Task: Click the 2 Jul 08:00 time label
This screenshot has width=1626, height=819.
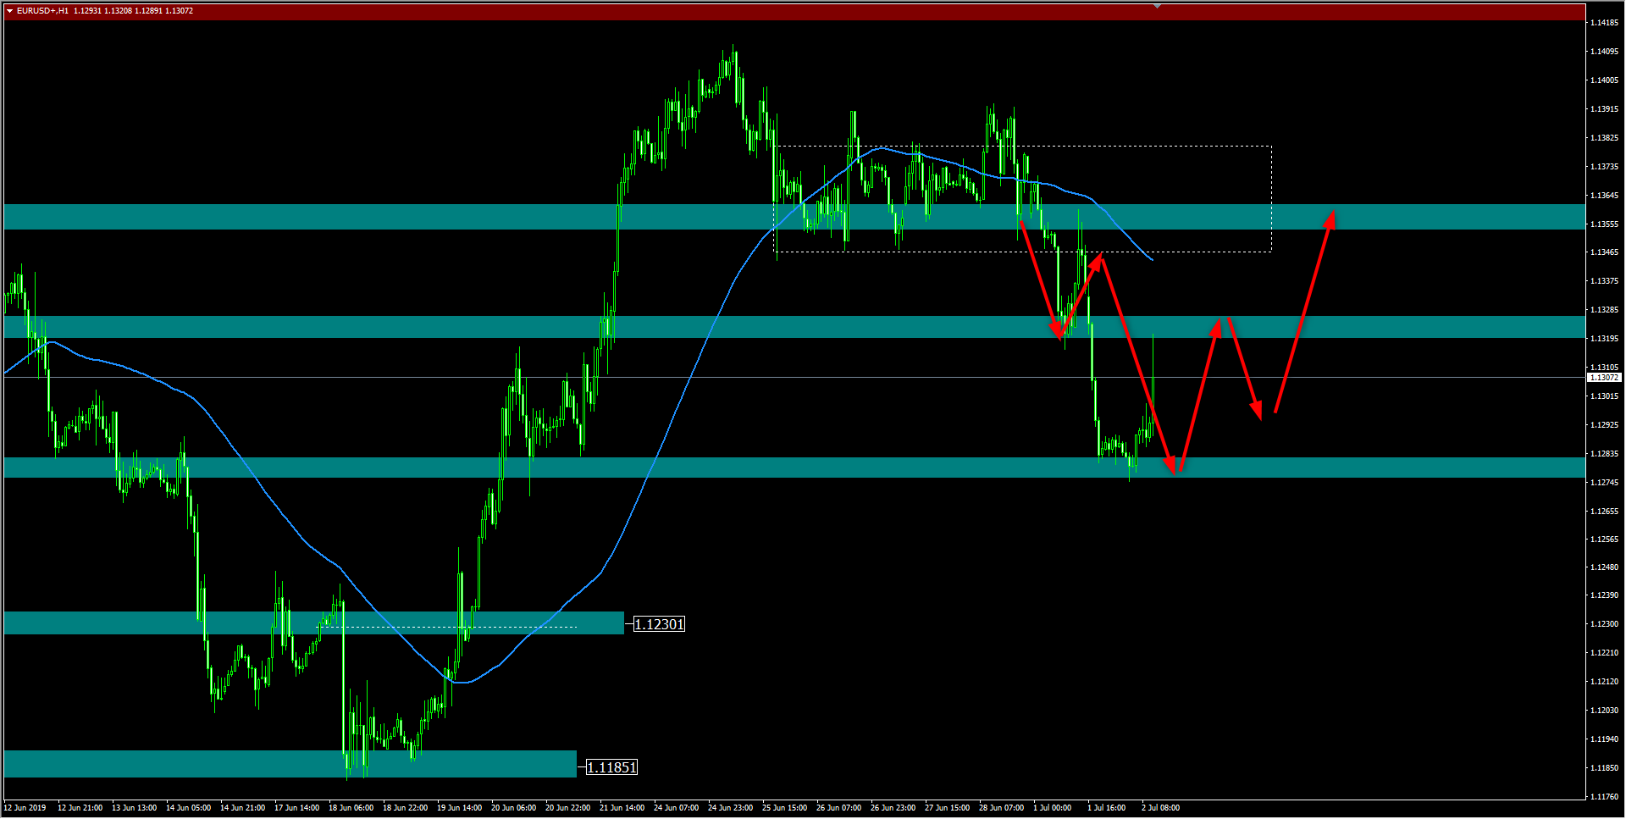Action: click(1160, 808)
